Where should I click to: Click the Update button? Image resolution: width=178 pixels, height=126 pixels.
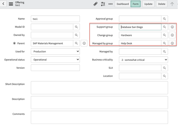[148, 4]
